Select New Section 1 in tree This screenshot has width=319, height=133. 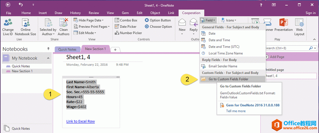[x=22, y=71]
